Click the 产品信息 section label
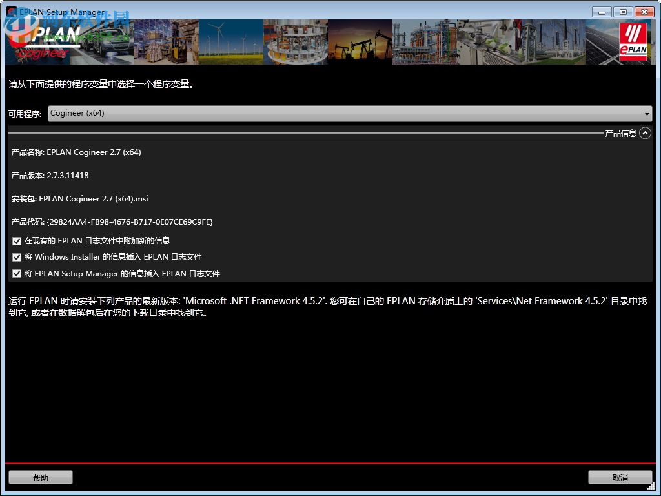 tap(620, 133)
